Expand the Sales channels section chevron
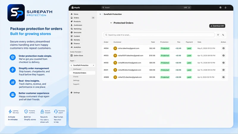This screenshot has width=238, height=134. tap(82, 52)
